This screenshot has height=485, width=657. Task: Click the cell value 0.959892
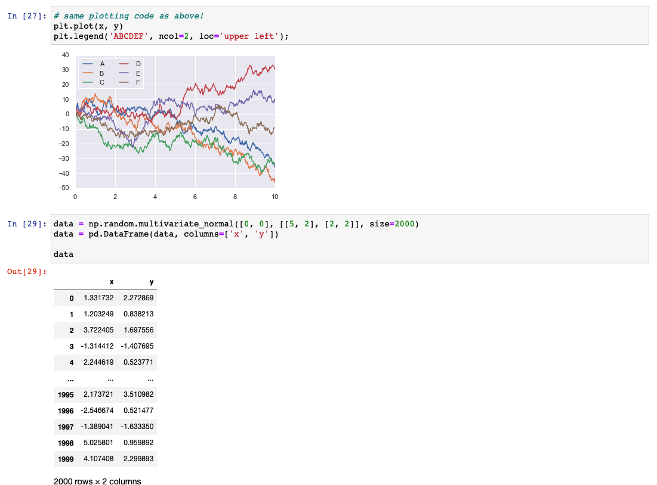138,443
